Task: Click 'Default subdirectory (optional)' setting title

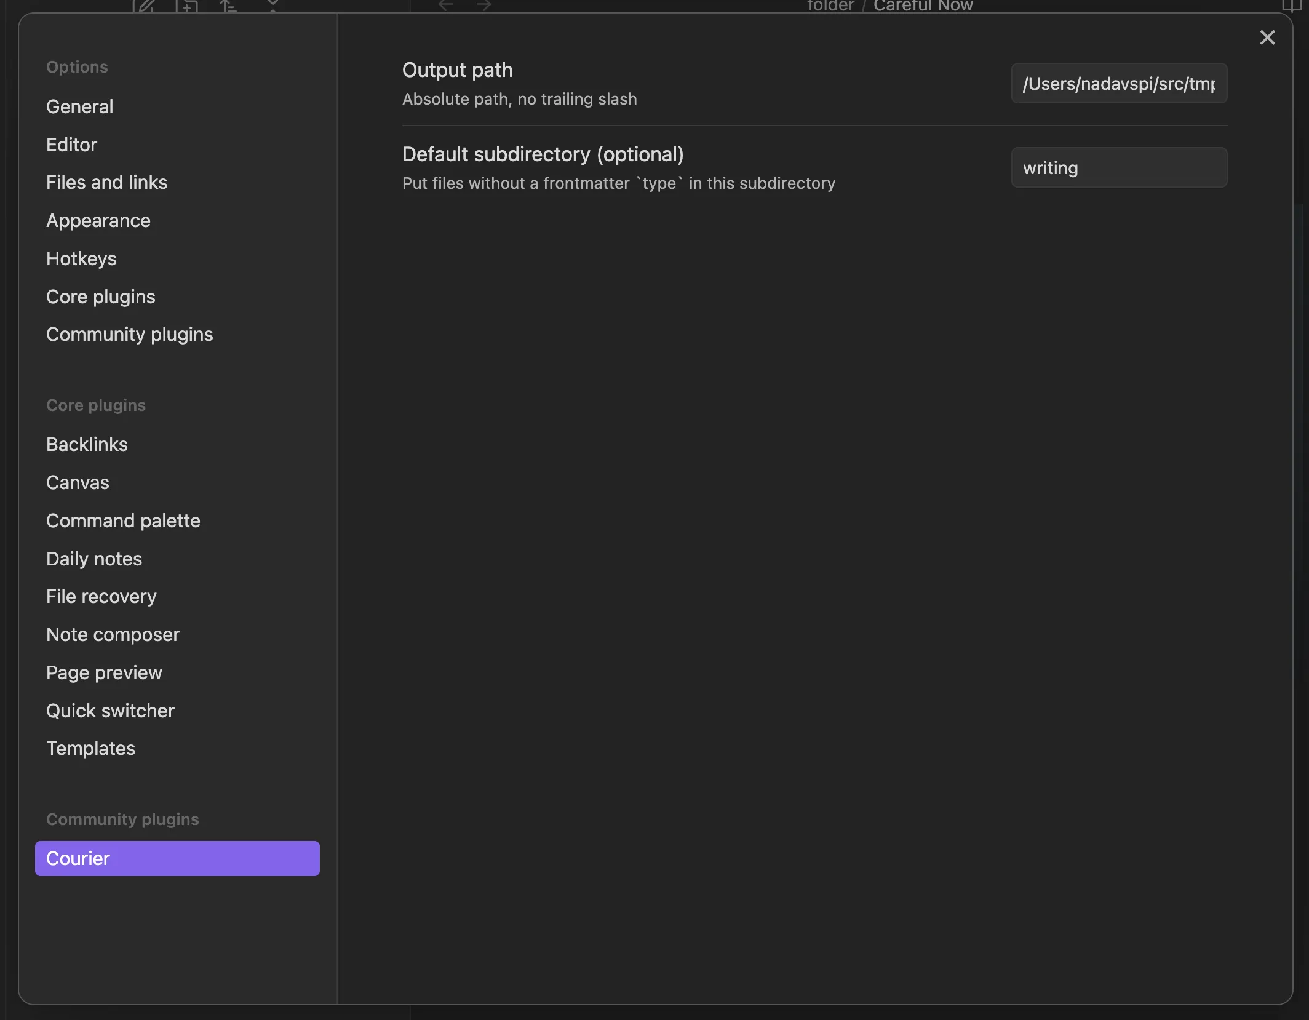Action: coord(543,154)
